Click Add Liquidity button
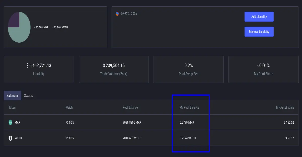 pyautogui.click(x=259, y=17)
